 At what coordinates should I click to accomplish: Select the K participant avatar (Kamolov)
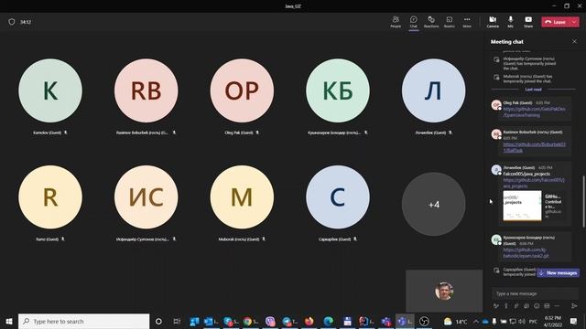tap(50, 90)
